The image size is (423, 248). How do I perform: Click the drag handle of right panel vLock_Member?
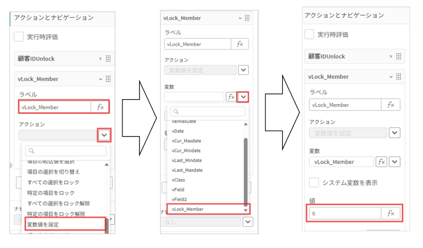click(398, 76)
